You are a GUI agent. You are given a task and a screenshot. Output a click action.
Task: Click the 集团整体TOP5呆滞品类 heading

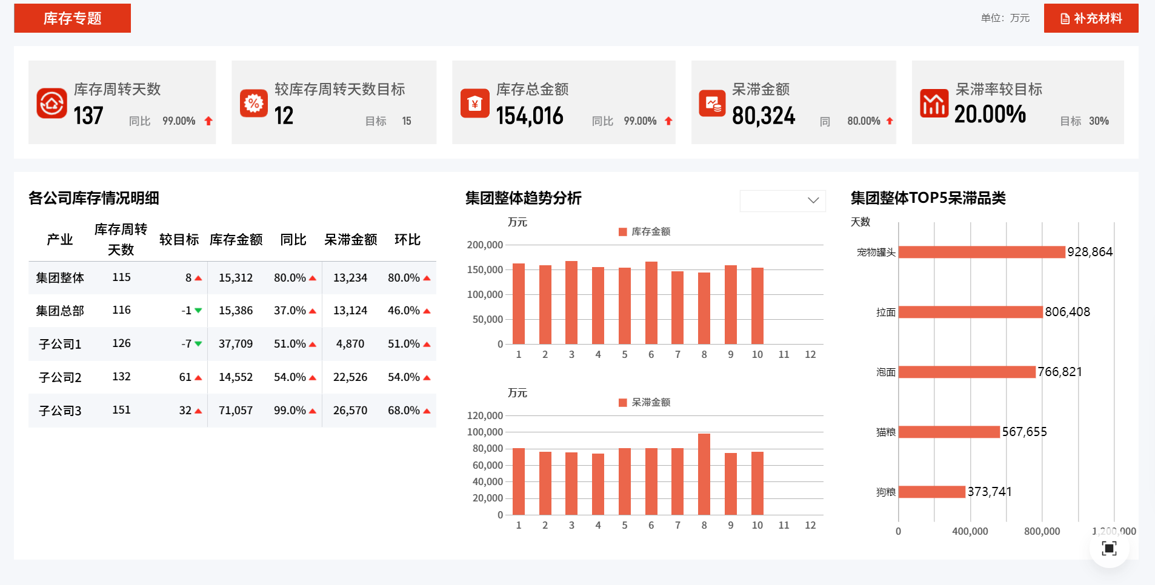pos(928,198)
